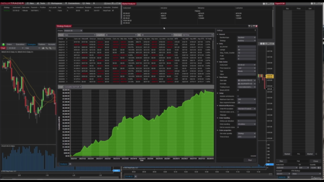Open the Time base dropdown

(198, 35)
